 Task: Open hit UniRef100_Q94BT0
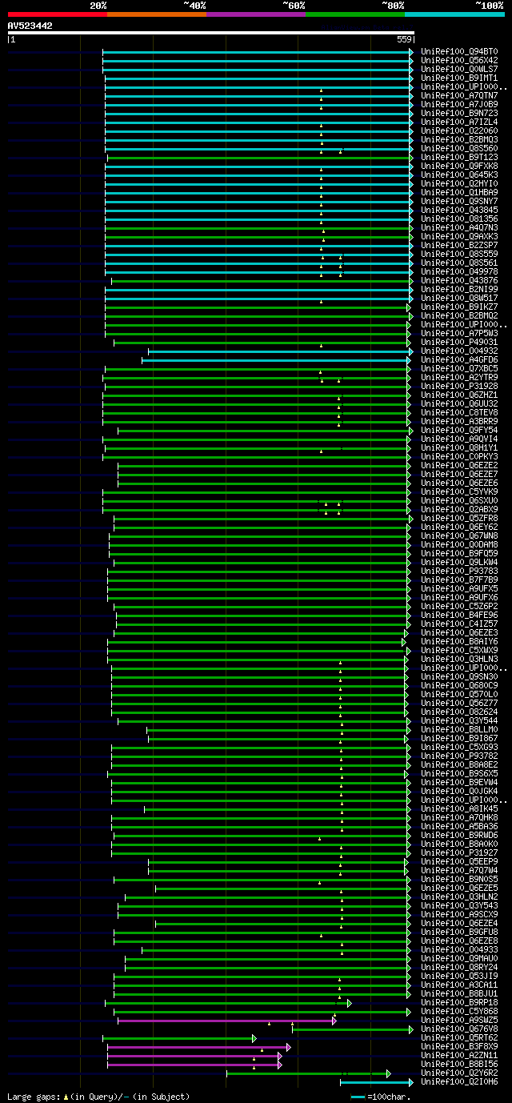click(459, 52)
